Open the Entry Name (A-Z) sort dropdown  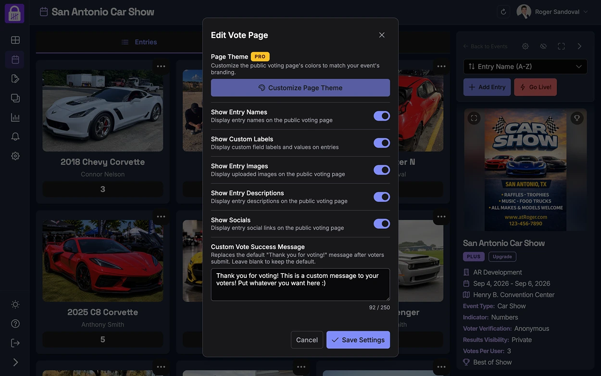[x=525, y=66]
